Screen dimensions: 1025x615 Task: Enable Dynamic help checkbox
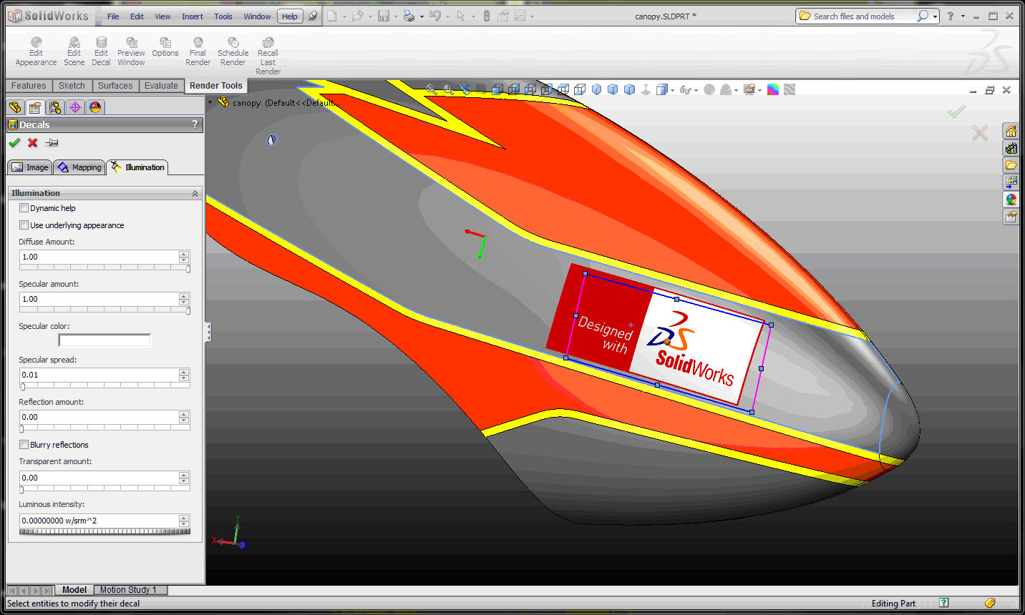(x=24, y=208)
